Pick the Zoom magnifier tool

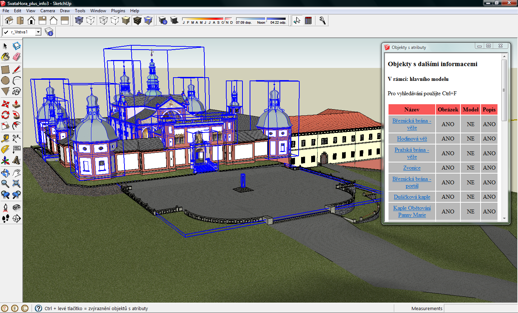[x=5, y=184]
